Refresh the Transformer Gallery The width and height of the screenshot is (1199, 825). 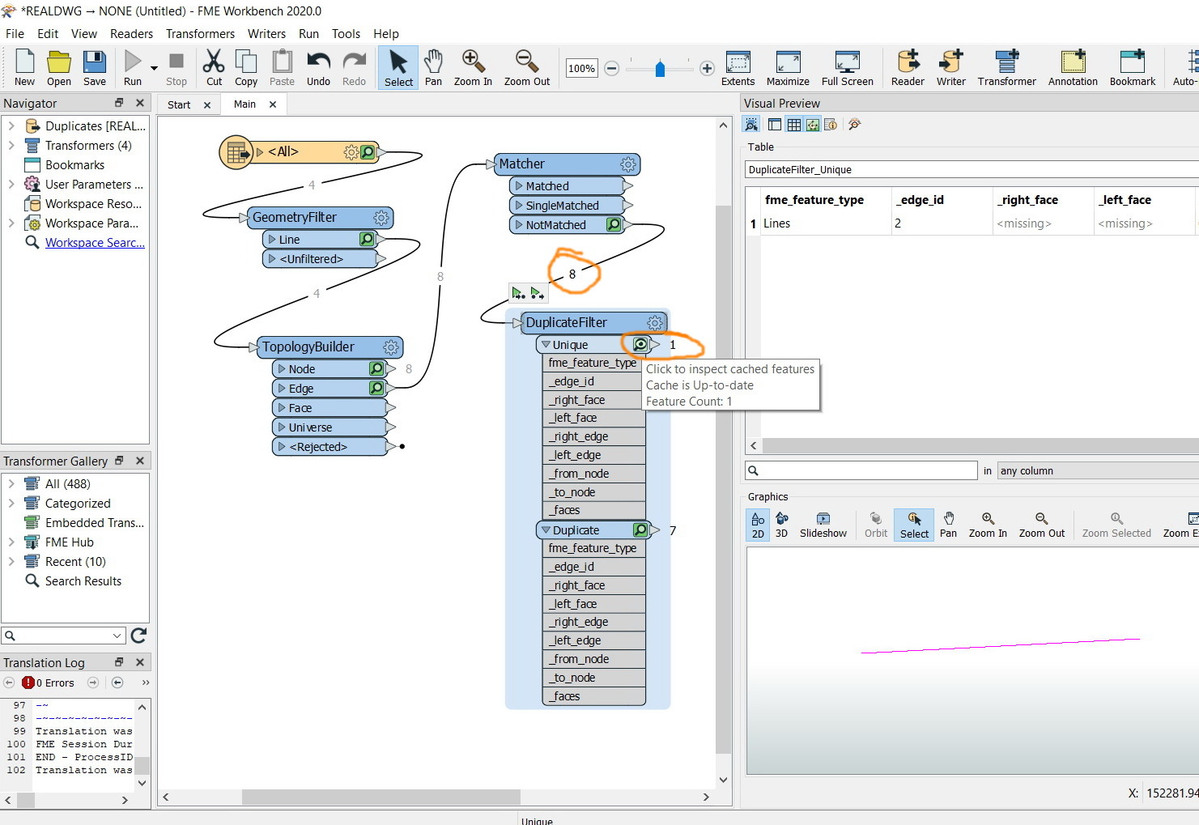(x=139, y=636)
